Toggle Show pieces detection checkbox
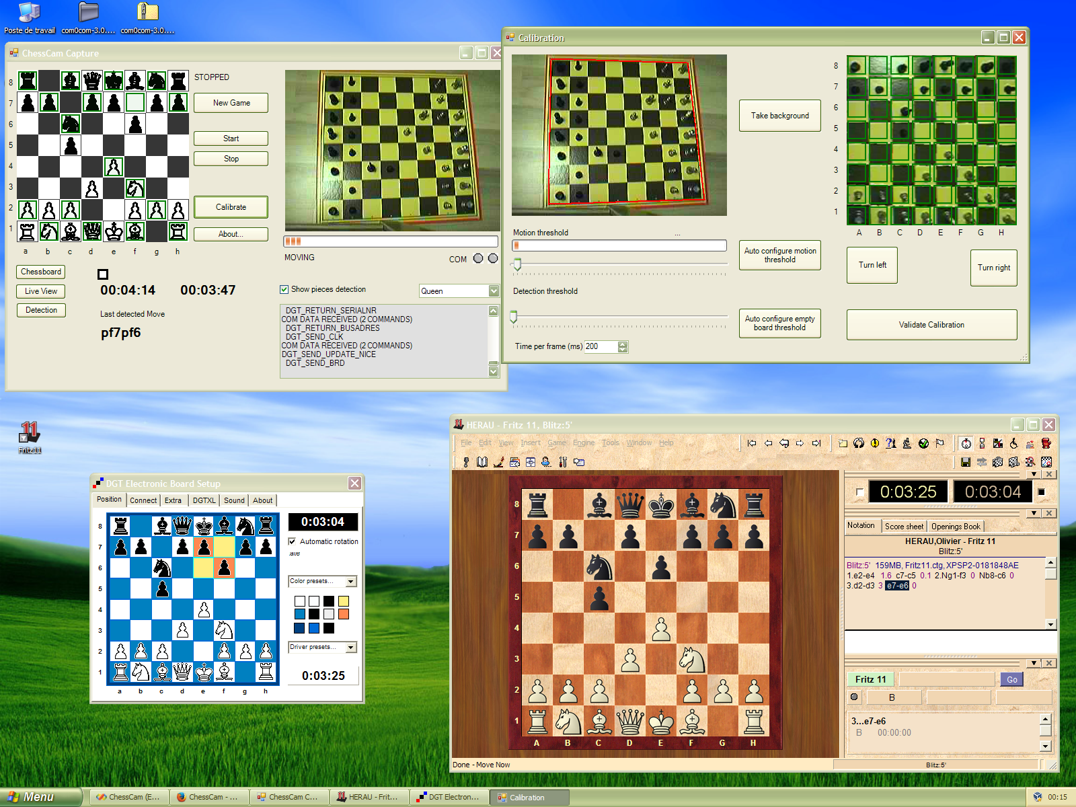1076x807 pixels. [284, 290]
